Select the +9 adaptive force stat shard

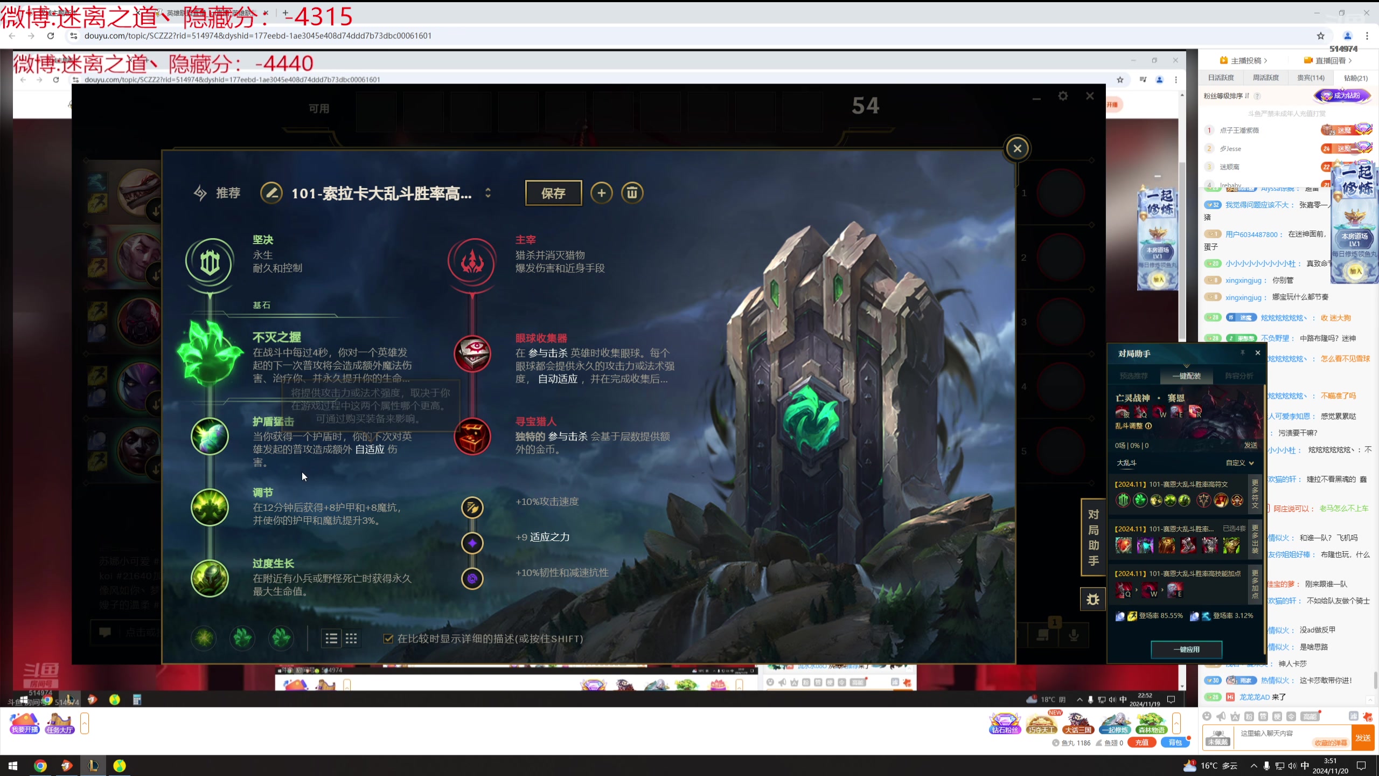pos(472,543)
